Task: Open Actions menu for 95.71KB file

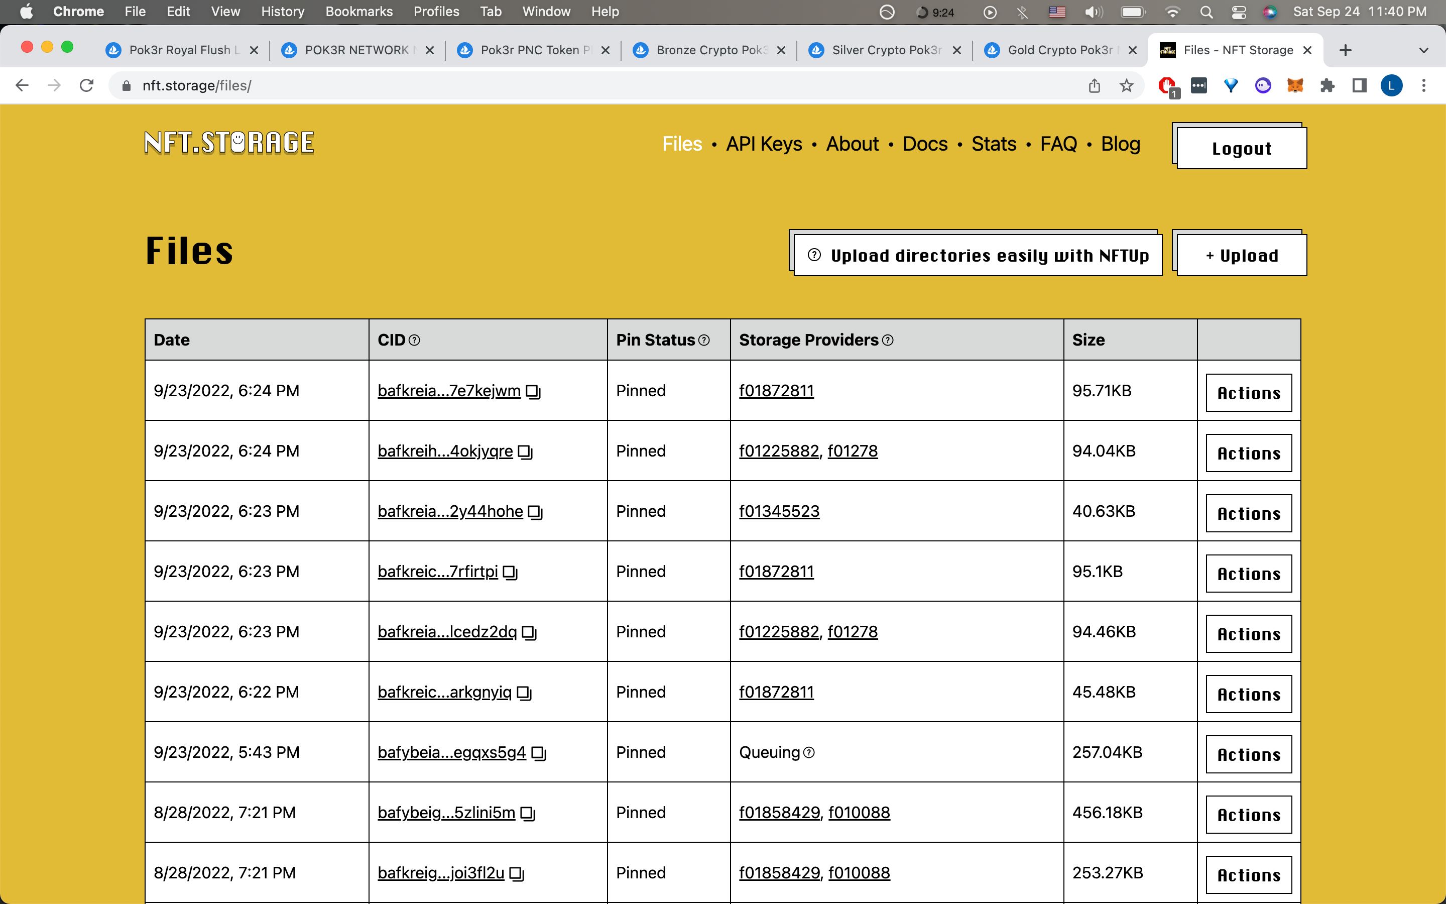Action: pyautogui.click(x=1249, y=393)
